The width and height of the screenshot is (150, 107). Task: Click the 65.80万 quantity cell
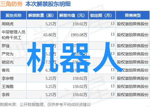point(50,35)
